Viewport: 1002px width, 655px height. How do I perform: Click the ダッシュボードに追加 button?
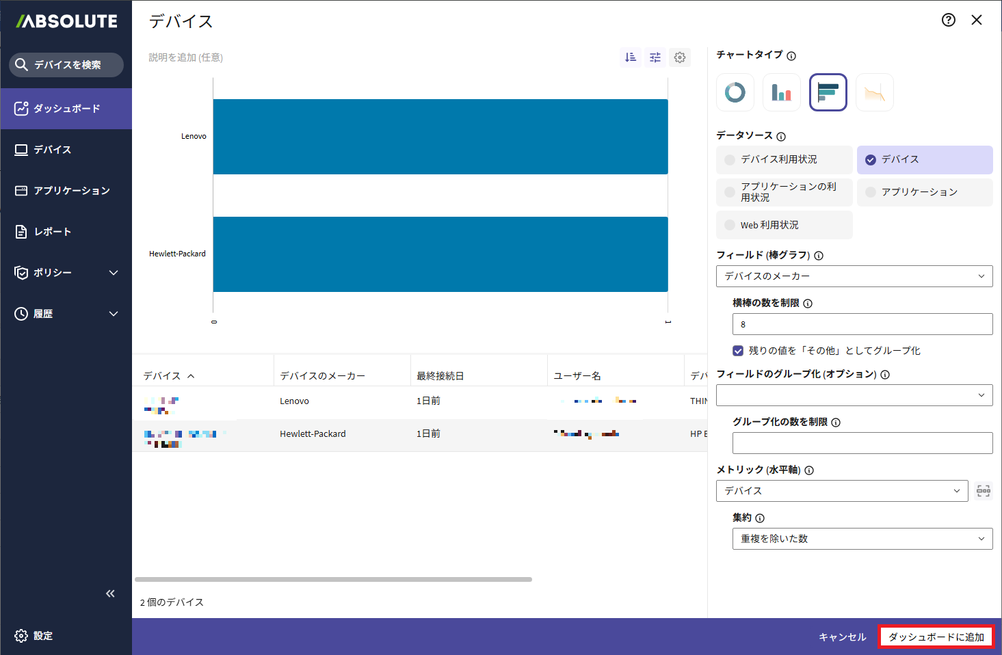coord(936,637)
